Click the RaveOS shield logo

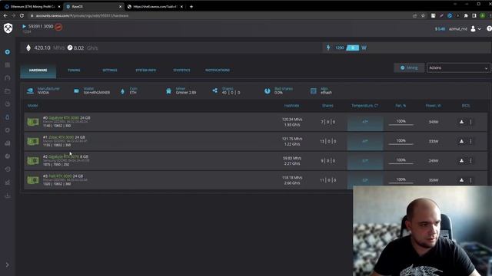pos(8,28)
